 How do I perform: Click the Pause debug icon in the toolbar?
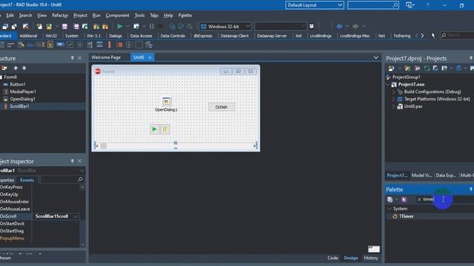(x=151, y=27)
